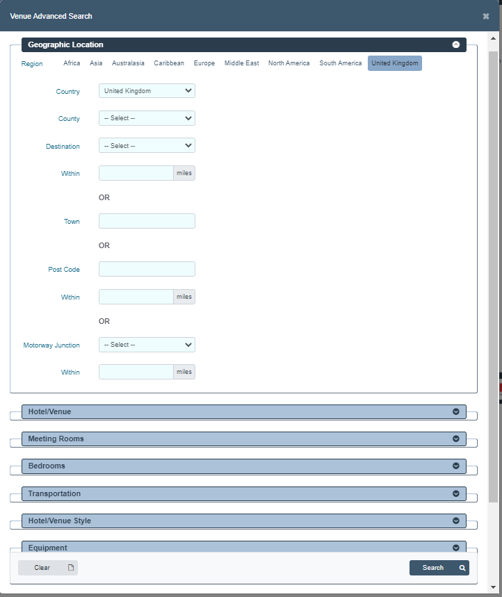Click the Venue Advanced Search title

51,17
